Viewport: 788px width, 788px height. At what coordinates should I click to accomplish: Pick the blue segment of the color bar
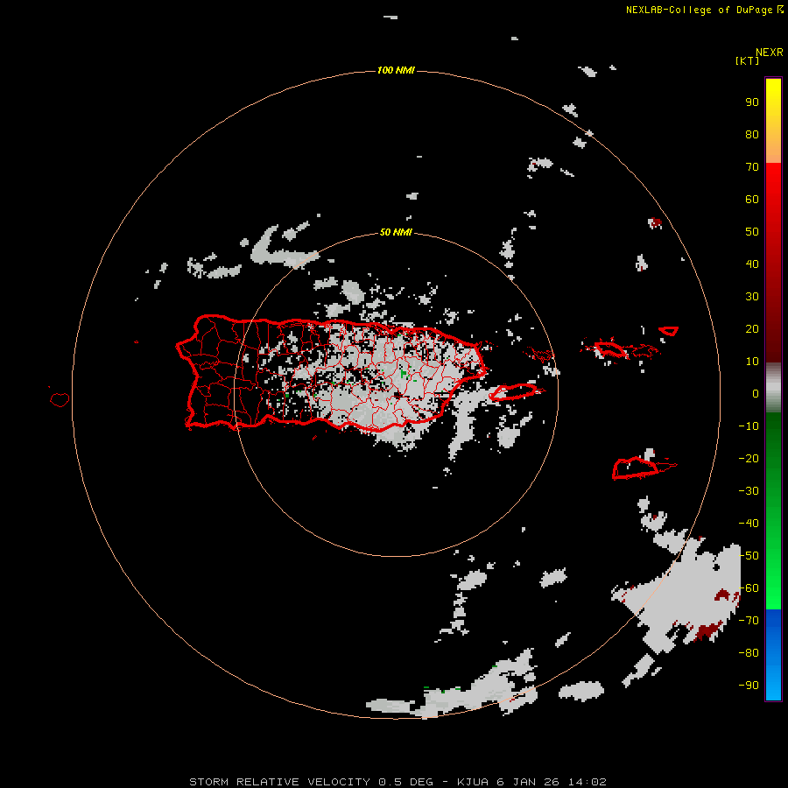[x=773, y=654]
